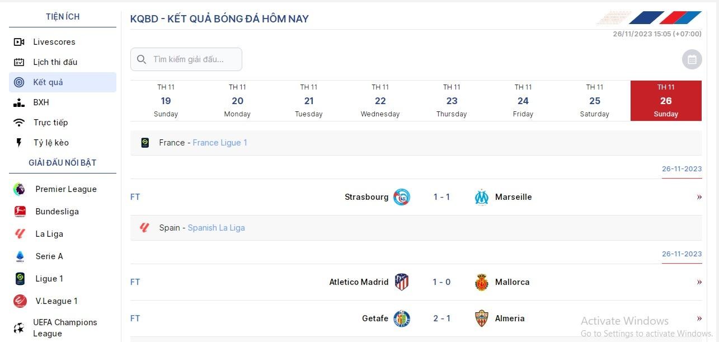Image resolution: width=719 pixels, height=342 pixels.
Task: Expand Getafe vs Almeria match details arrow
Action: tap(699, 318)
